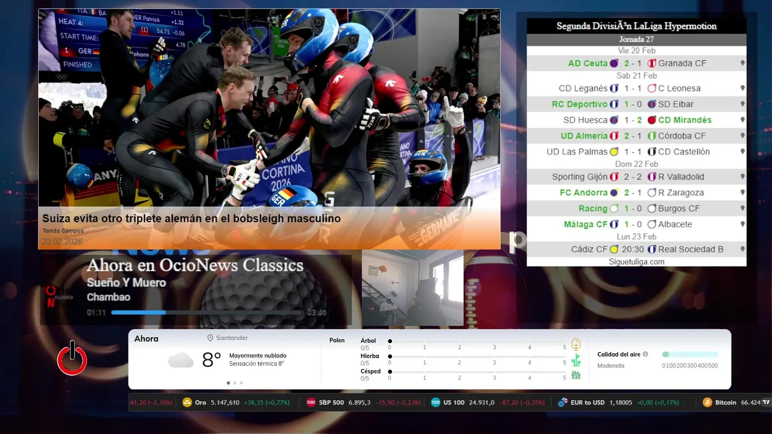
Task: Click the Granada CF crest
Action: click(x=651, y=63)
